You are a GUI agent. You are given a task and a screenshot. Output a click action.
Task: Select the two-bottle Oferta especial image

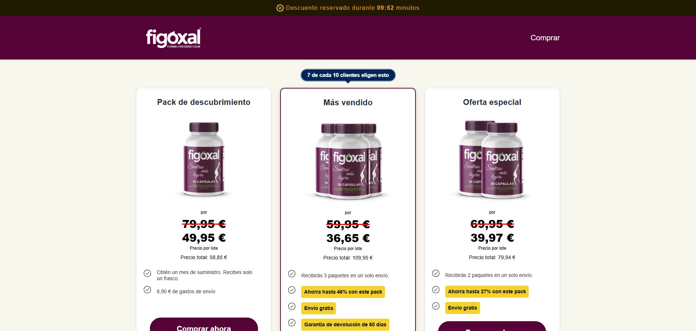pos(492,159)
